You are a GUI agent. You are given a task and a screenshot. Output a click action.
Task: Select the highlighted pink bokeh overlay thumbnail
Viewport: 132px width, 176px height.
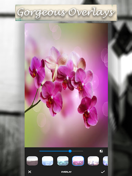[78, 161]
